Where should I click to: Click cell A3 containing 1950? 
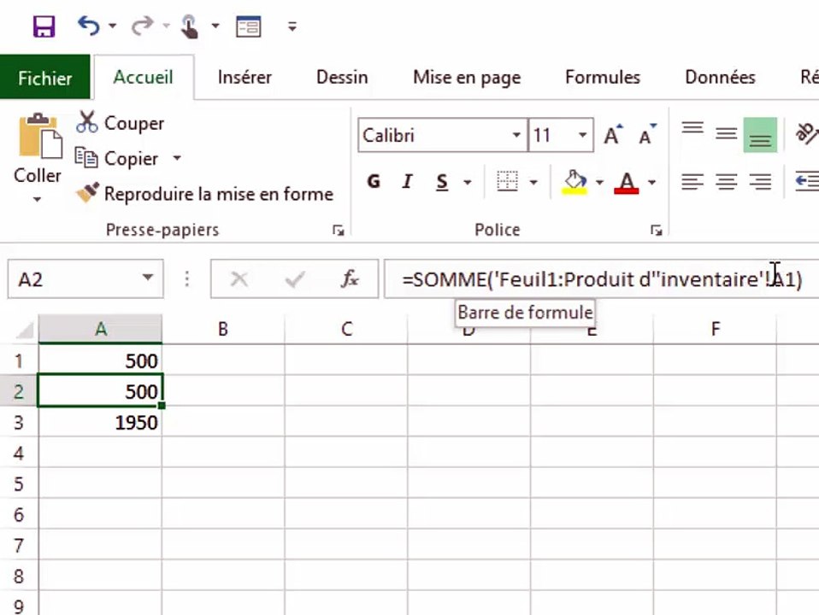(100, 422)
